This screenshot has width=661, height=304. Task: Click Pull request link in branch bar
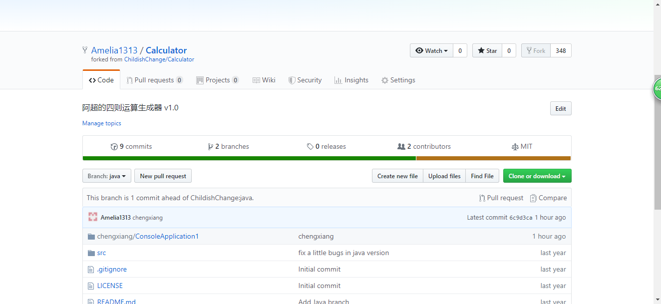[x=501, y=198]
